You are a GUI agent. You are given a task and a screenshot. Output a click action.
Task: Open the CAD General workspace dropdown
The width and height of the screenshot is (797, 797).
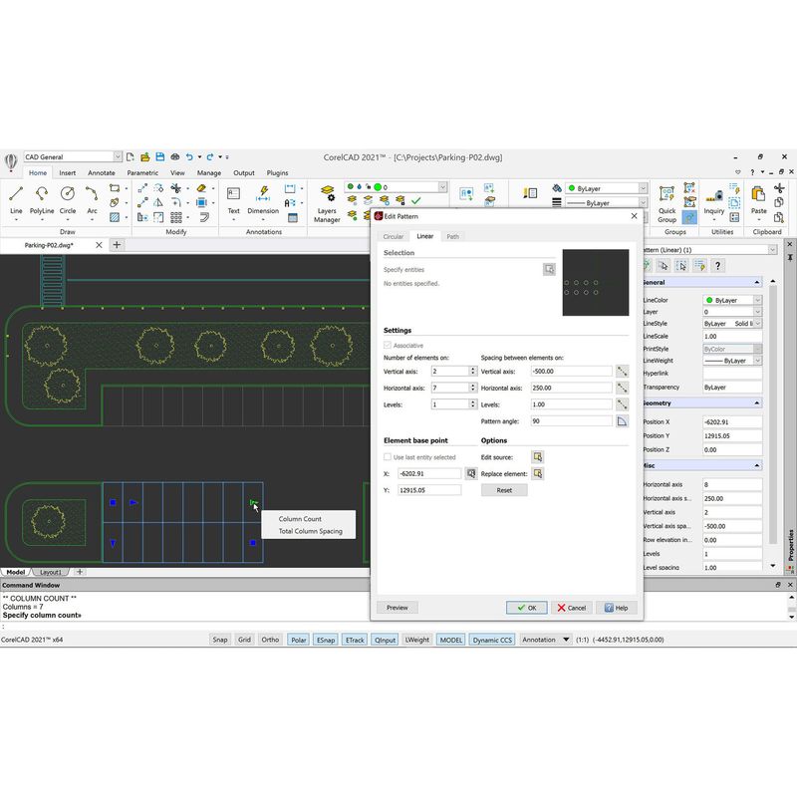pyautogui.click(x=118, y=157)
